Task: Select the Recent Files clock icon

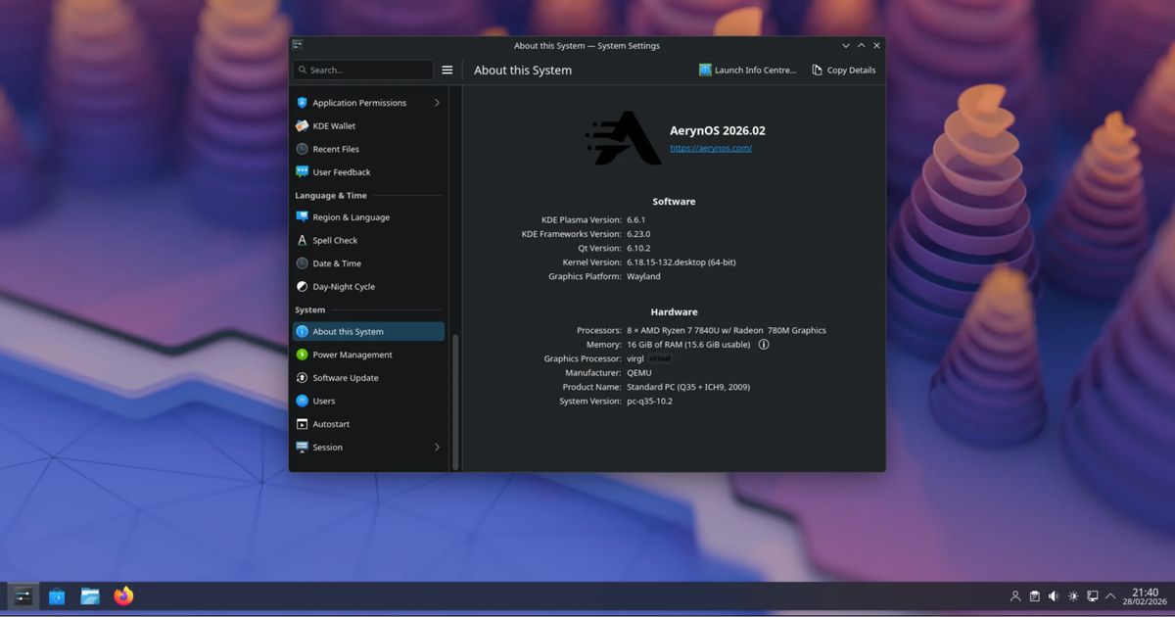Action: click(303, 149)
